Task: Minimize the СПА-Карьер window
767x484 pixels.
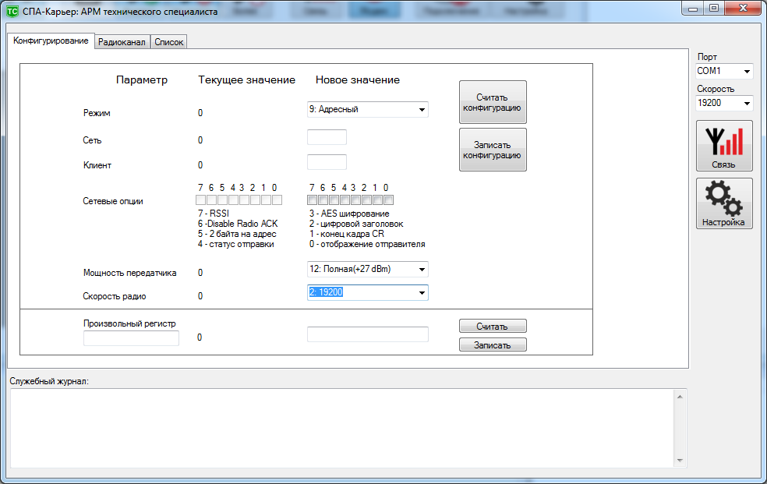Action: tap(693, 9)
